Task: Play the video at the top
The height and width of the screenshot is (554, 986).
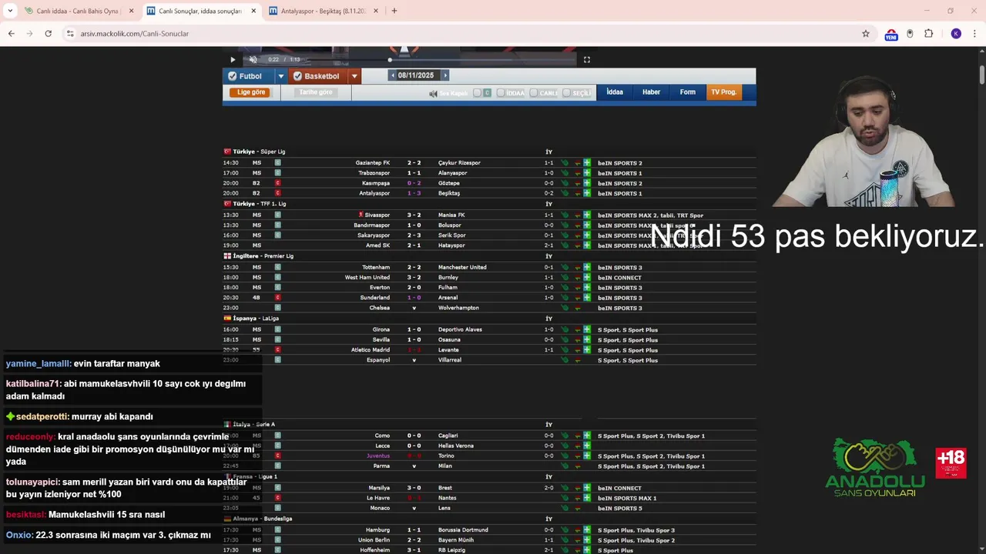Action: (233, 59)
